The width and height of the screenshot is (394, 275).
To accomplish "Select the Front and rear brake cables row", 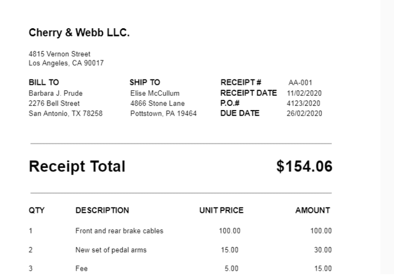I will pos(119,231).
